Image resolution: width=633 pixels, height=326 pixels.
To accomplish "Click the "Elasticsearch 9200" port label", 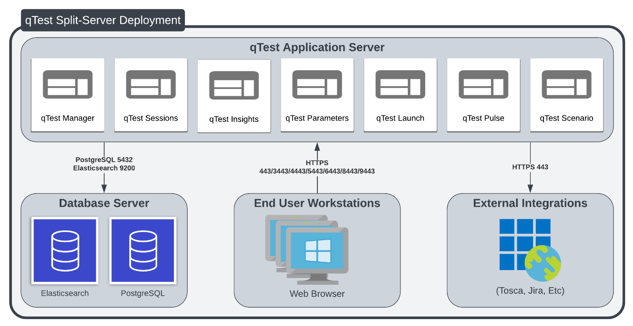I will click(x=104, y=168).
